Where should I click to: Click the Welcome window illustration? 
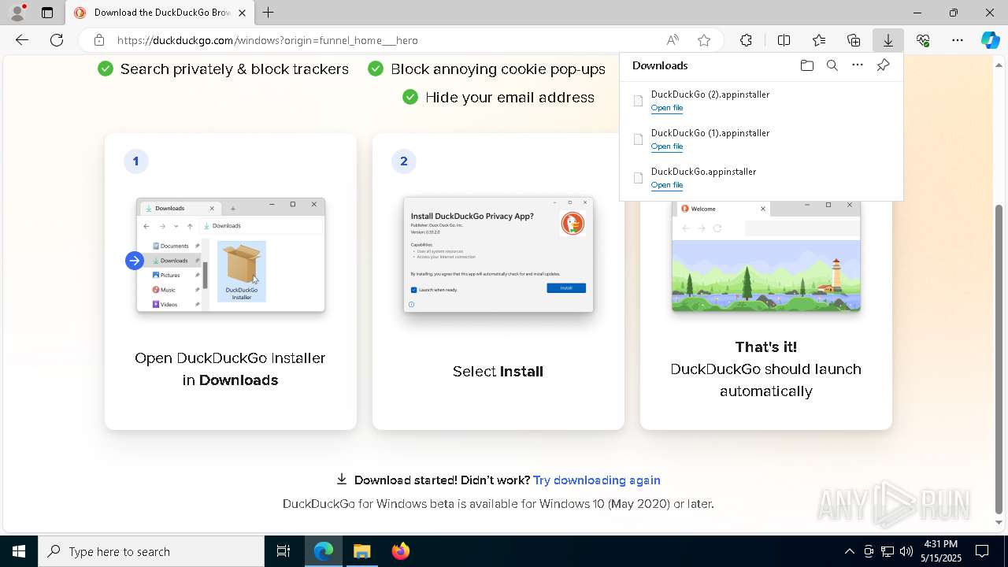pos(766,256)
